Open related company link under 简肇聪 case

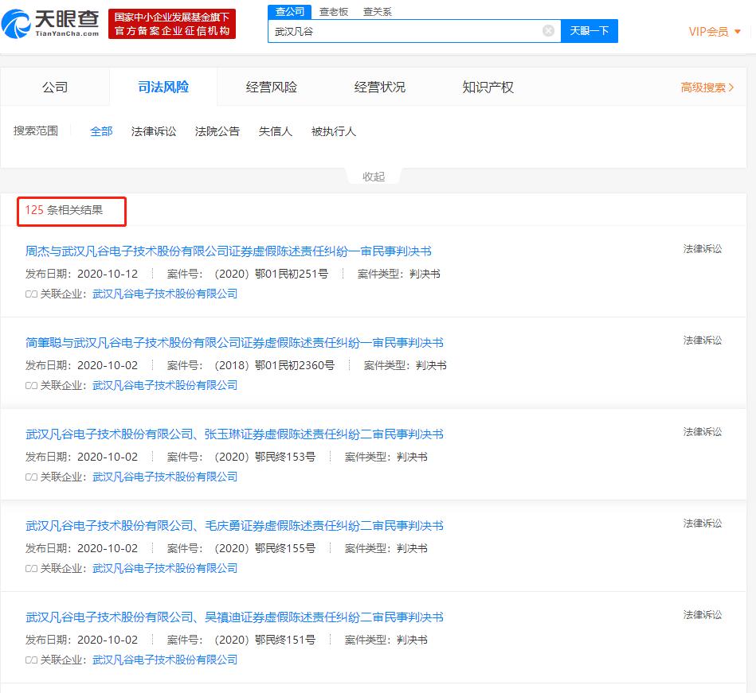(165, 385)
